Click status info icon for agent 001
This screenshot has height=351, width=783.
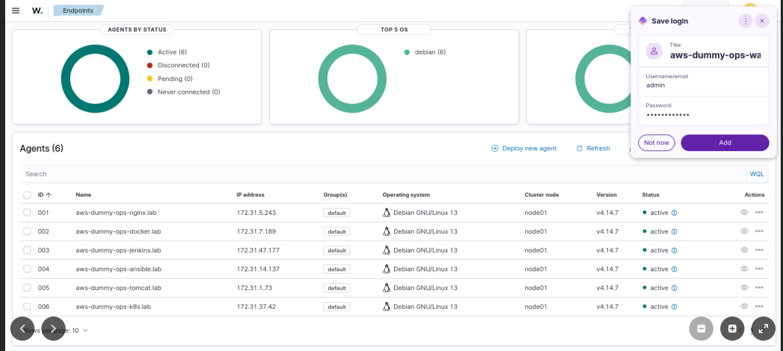pos(674,213)
